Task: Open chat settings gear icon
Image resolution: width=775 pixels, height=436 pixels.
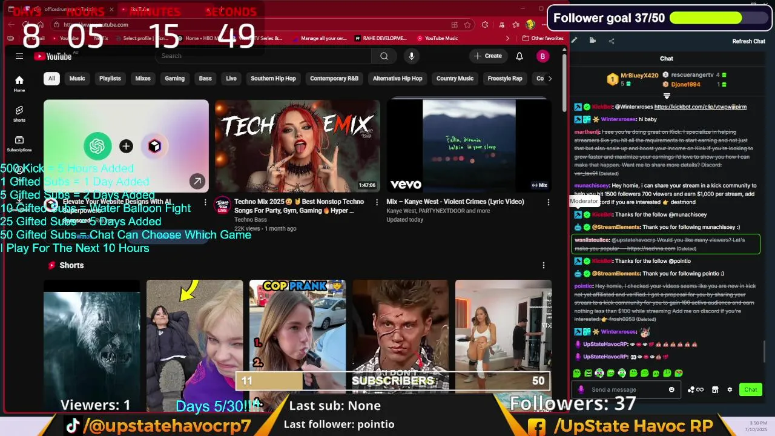Action: (x=730, y=390)
